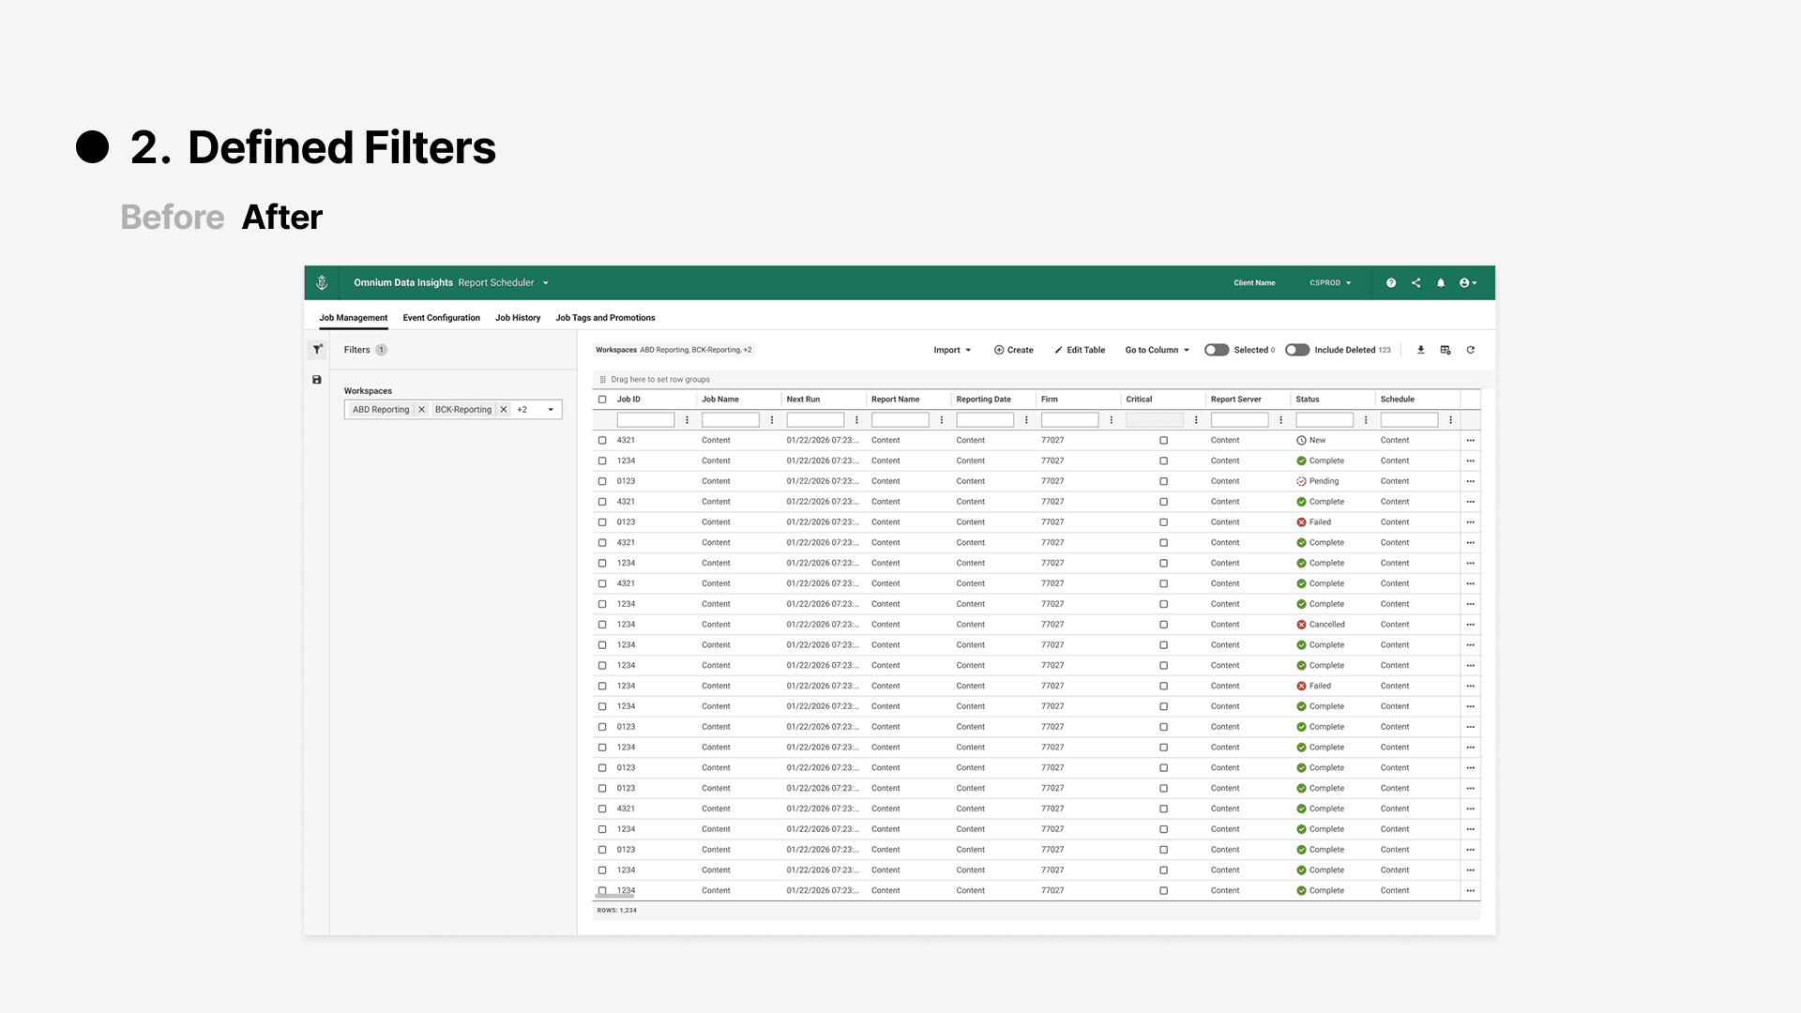Click the share icon in header
This screenshot has height=1013, width=1801.
click(x=1415, y=282)
